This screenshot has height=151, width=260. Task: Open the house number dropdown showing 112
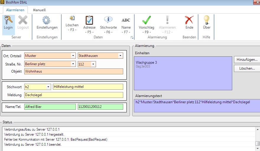(93, 64)
